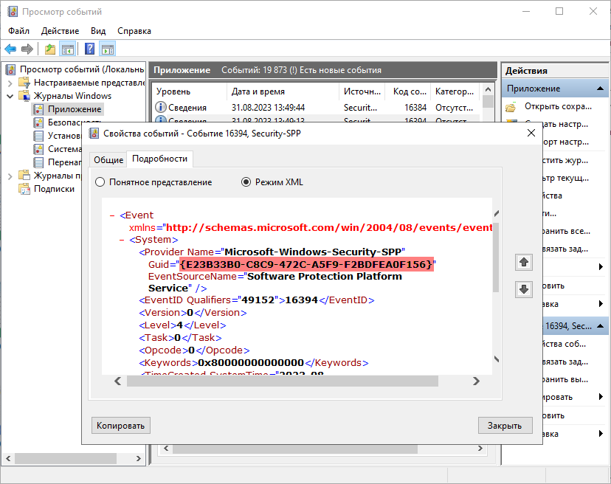611x484 pixels.
Task: Click the Закрыть button
Action: (505, 426)
